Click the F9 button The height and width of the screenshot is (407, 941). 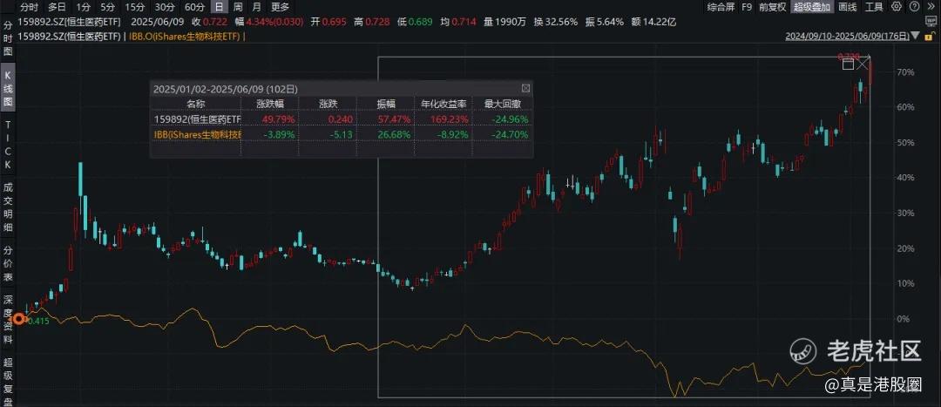747,7
